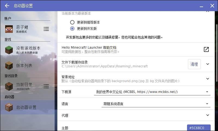This screenshot has height=131, width=218.
Task: Close the launcher window
Action: pyautogui.click(x=212, y=6)
